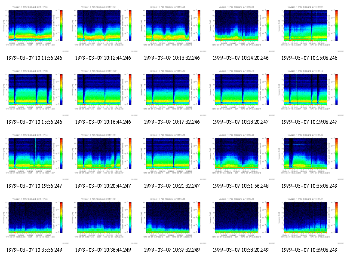The image size is (344, 256).
Task: Choose the label reading '1979-03-07 10:37:32.249'
Action: (x=172, y=250)
